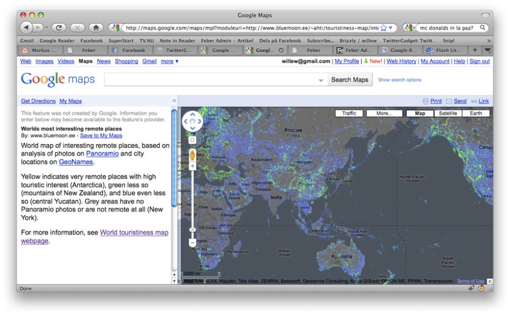The image size is (510, 315).
Task: Open a new tab with the plus button
Action: [475, 50]
